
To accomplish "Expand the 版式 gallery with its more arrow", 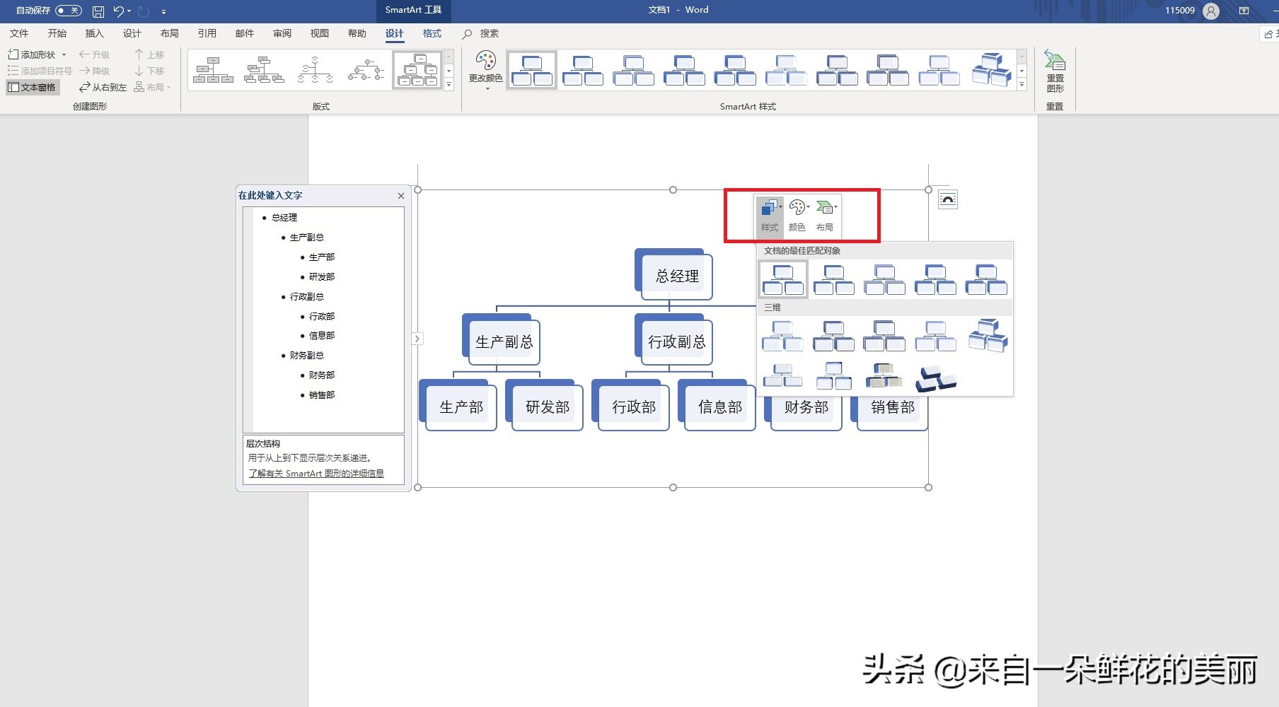I will [449, 86].
